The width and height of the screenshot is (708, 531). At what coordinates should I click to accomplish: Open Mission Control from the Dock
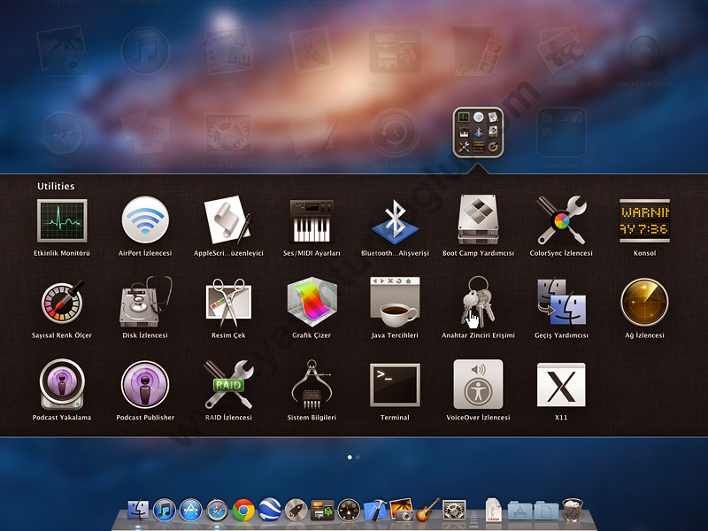click(x=322, y=511)
